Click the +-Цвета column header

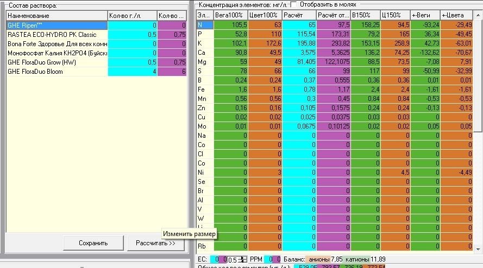pyautogui.click(x=456, y=15)
